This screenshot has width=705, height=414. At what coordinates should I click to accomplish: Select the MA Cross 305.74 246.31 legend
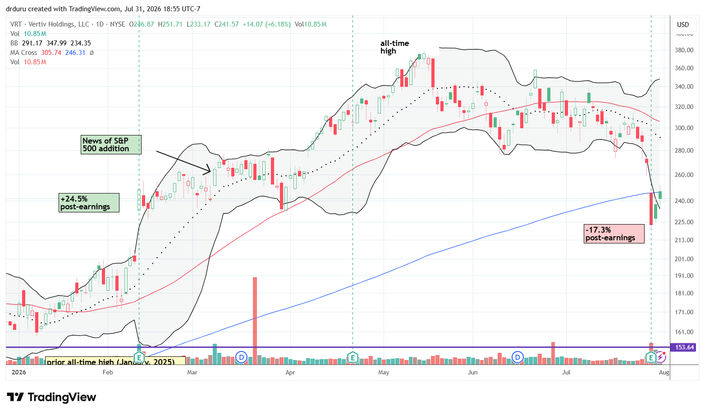click(x=52, y=53)
